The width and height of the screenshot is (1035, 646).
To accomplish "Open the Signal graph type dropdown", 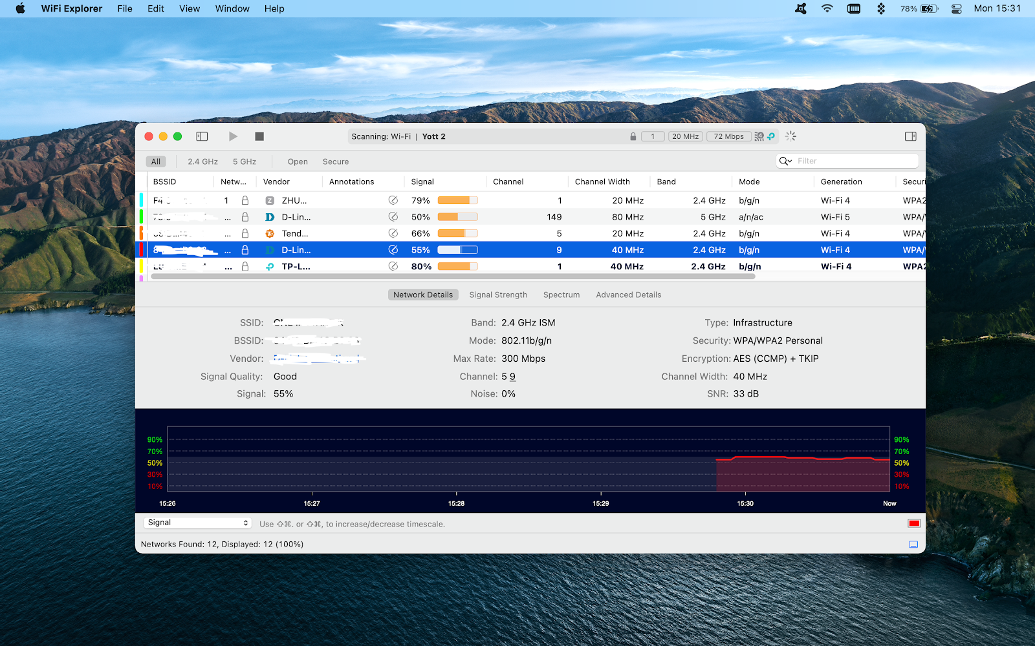I will click(197, 523).
